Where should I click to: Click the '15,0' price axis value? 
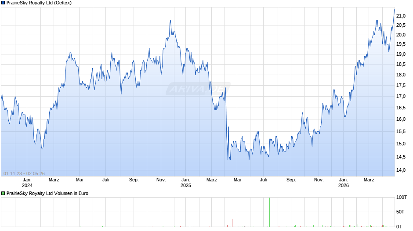tap(401, 144)
